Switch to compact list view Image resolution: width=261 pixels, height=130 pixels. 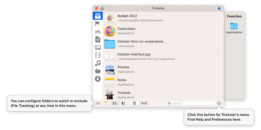115,103
